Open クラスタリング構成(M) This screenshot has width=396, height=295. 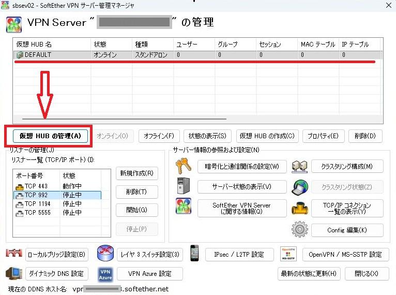pos(347,166)
